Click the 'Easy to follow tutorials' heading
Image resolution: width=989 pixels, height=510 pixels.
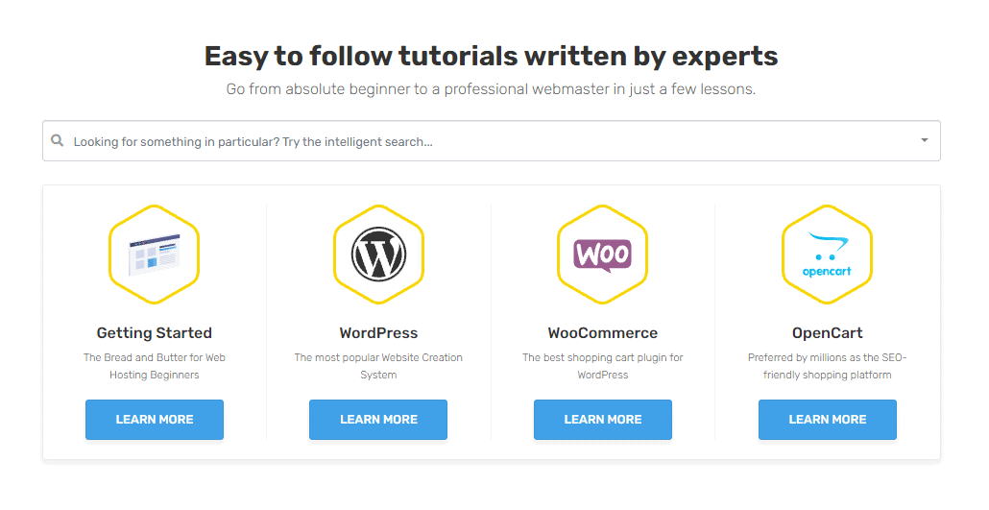[x=491, y=56]
